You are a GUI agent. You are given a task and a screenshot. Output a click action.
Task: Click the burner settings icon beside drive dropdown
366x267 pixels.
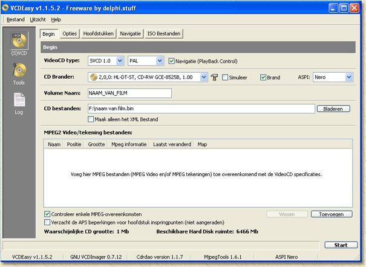[214, 77]
